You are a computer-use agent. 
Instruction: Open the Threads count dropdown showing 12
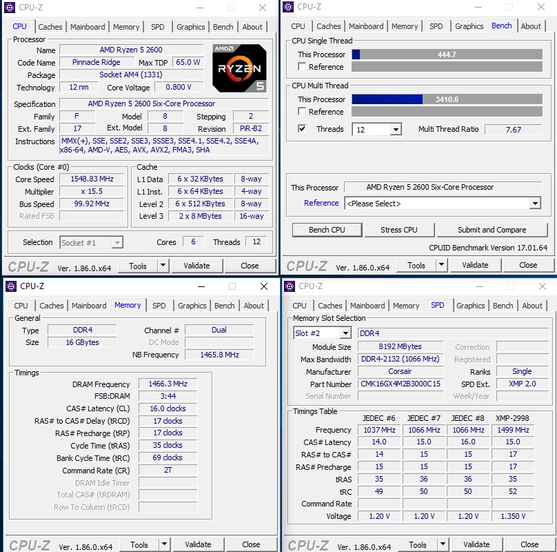click(396, 130)
